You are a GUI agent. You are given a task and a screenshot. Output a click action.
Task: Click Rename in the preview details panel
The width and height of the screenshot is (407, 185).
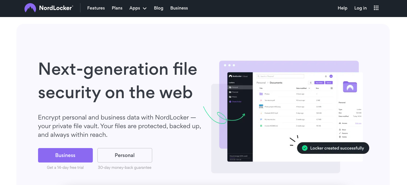click(x=343, y=133)
